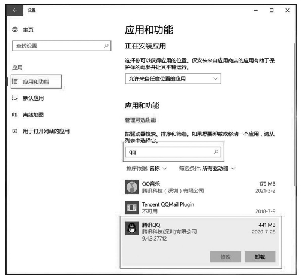Screen dimensions: 301x279
Task: Click the 179 MB size value
Action: pos(267,184)
